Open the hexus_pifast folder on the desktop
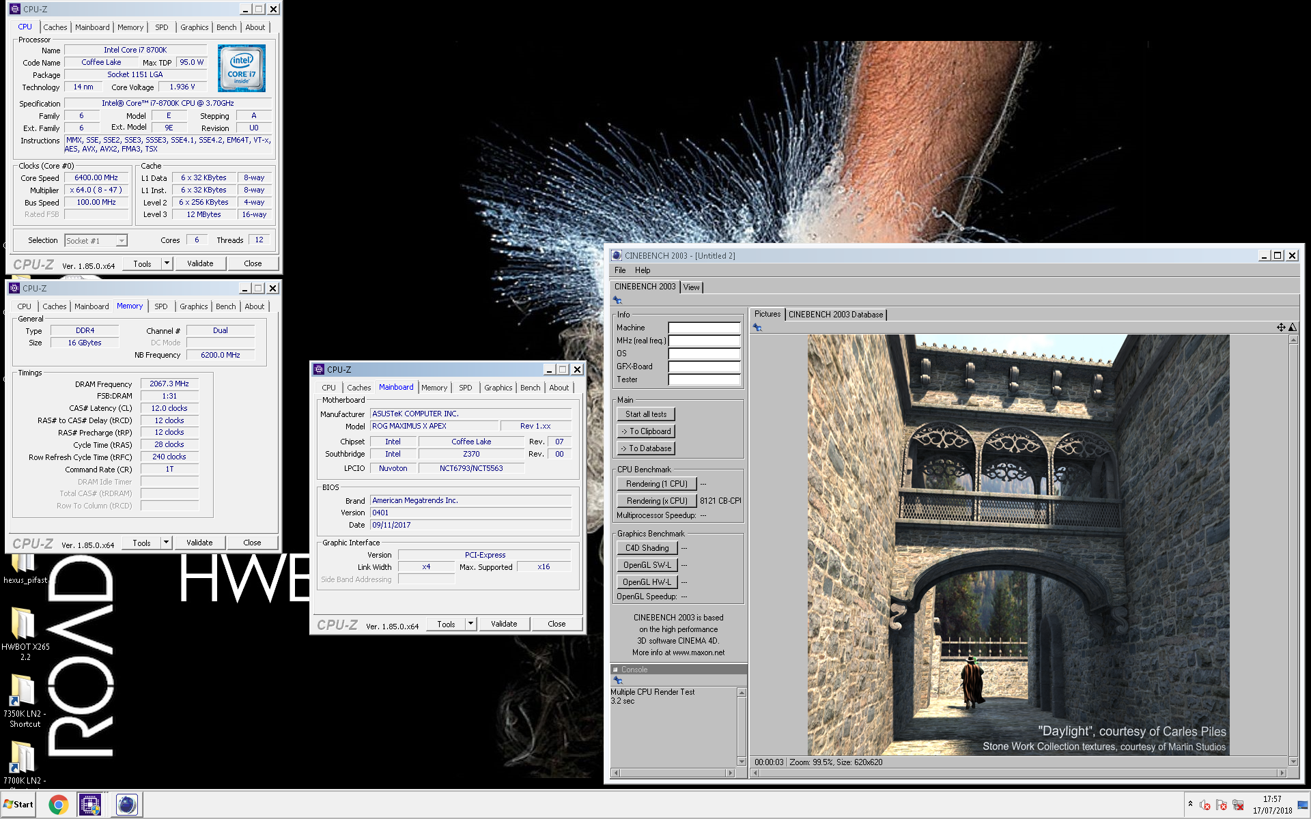The height and width of the screenshot is (819, 1311). click(25, 568)
